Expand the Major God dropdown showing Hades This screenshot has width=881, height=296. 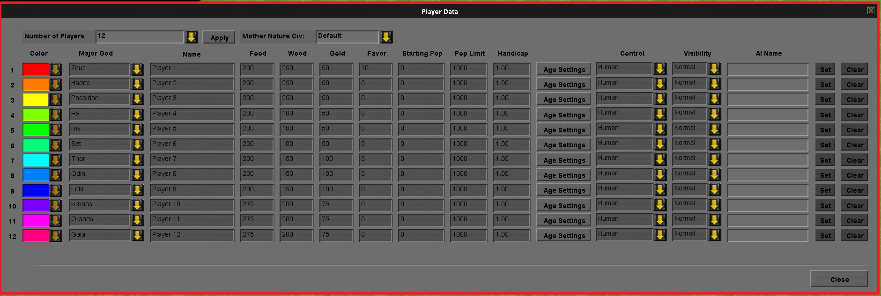pos(137,85)
